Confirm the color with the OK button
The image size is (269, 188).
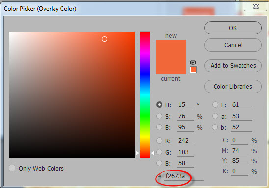233,28
